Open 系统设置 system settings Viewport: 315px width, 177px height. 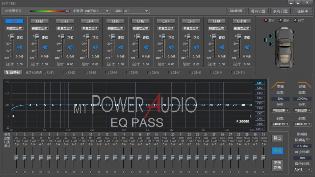coord(280,11)
